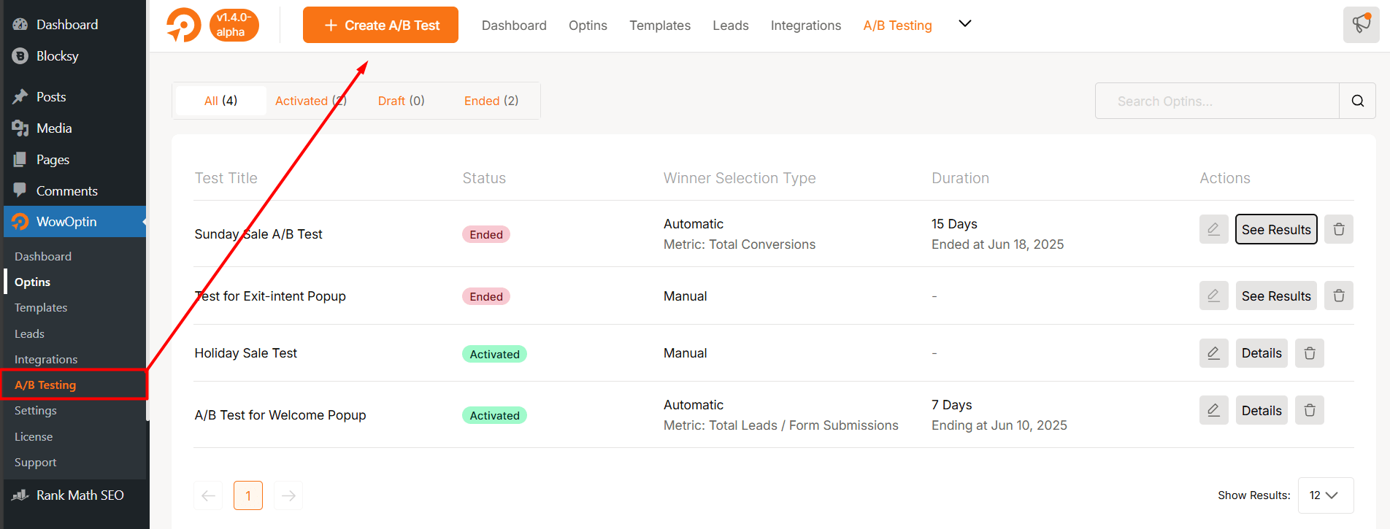Open Leads in top navigation

731,26
